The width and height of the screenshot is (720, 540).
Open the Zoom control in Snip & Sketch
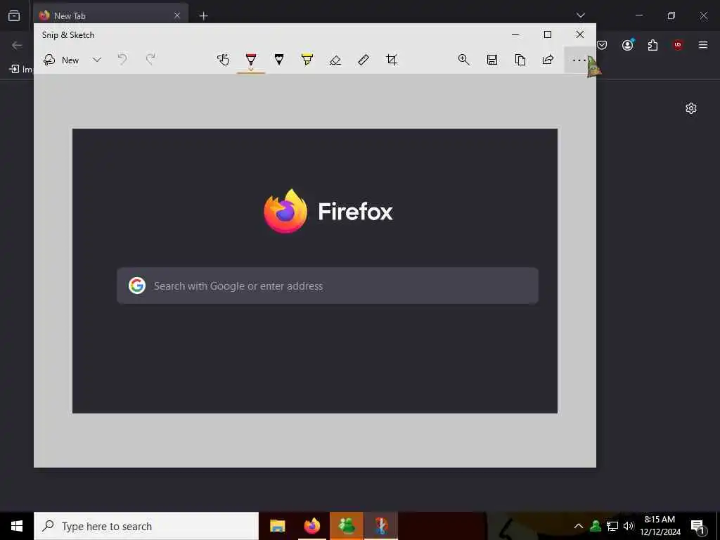click(464, 60)
